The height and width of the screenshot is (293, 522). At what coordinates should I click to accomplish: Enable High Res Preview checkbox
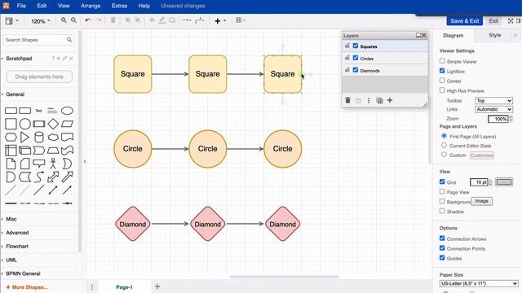click(442, 90)
